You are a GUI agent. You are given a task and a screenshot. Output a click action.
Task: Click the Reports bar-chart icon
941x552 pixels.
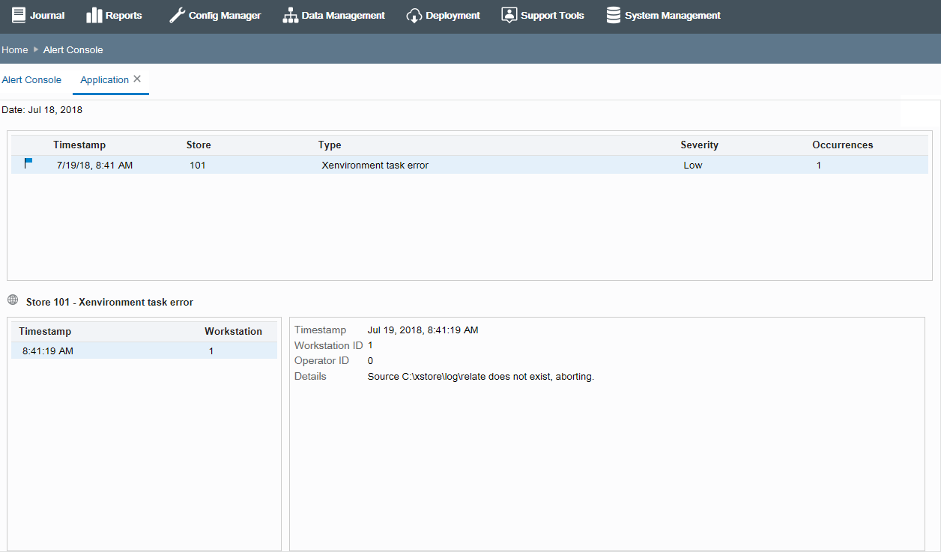tap(93, 15)
